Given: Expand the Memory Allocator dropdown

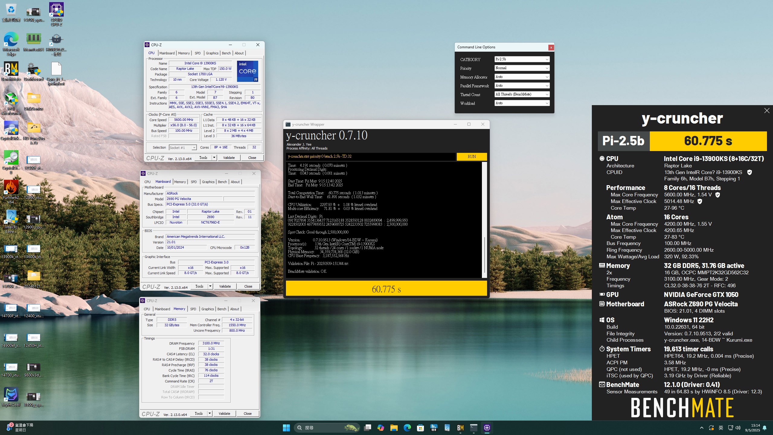Looking at the screenshot, I should tap(522, 77).
